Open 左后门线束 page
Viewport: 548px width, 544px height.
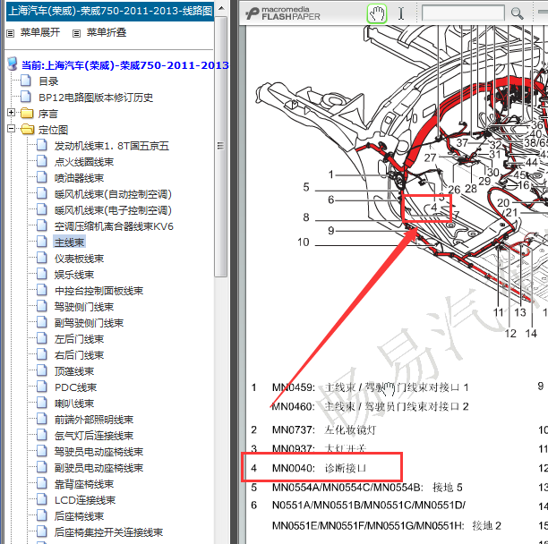pos(79,339)
